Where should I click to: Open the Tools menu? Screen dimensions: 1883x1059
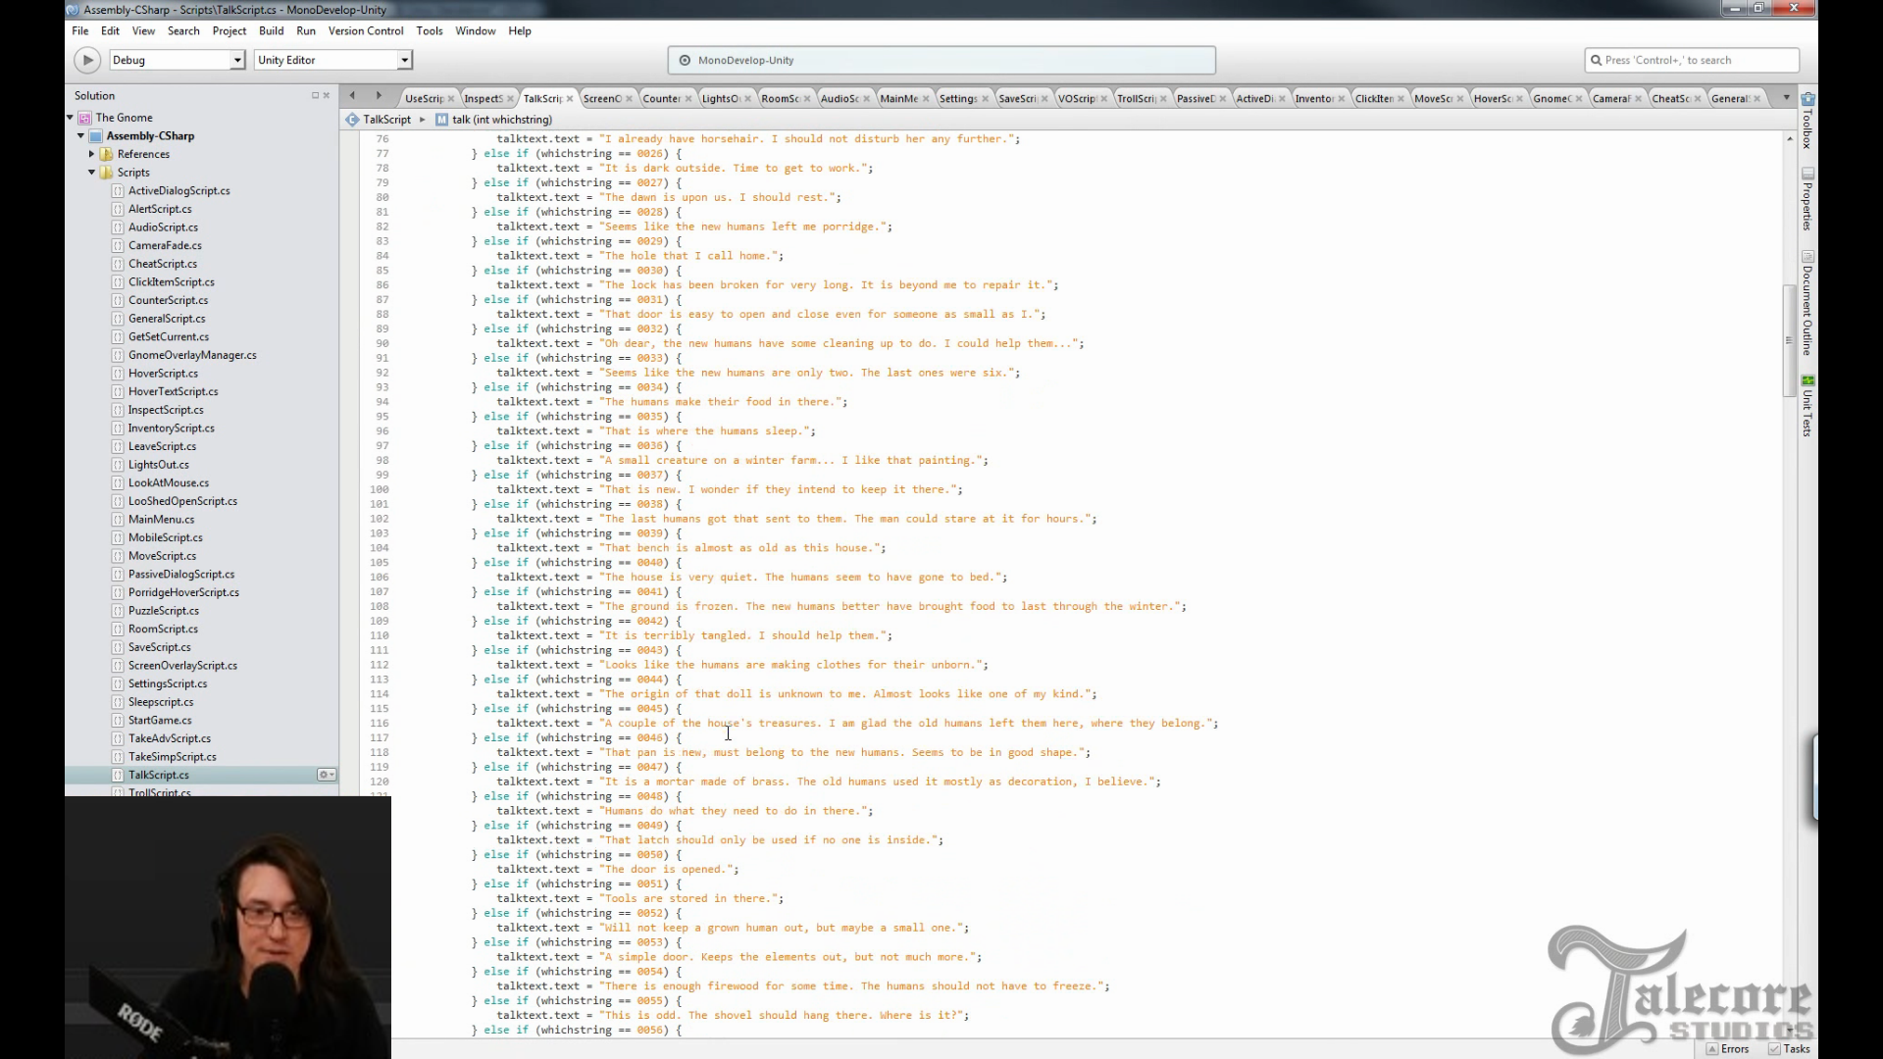430,30
